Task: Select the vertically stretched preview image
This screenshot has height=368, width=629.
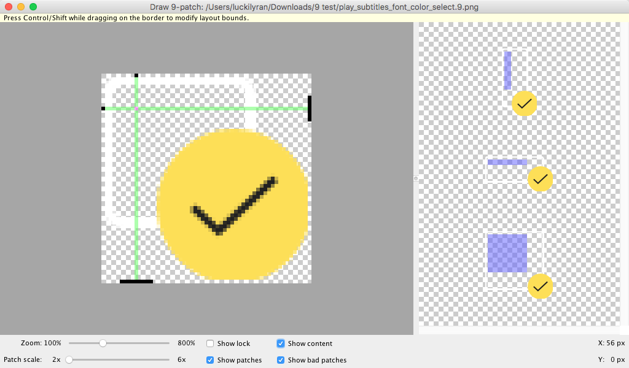Action: tap(520, 82)
